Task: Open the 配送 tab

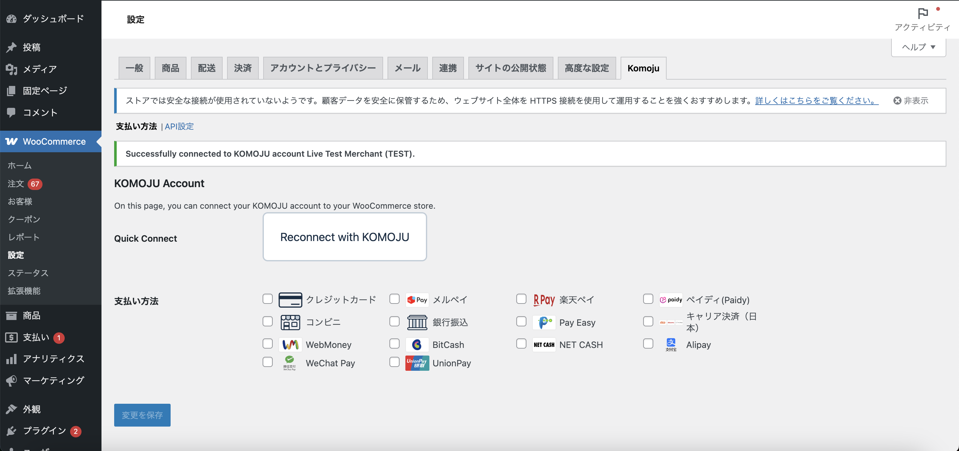Action: coord(207,68)
